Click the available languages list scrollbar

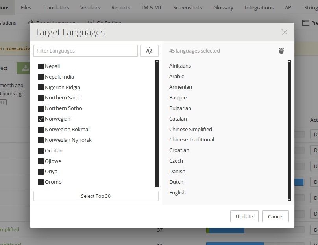157,124
